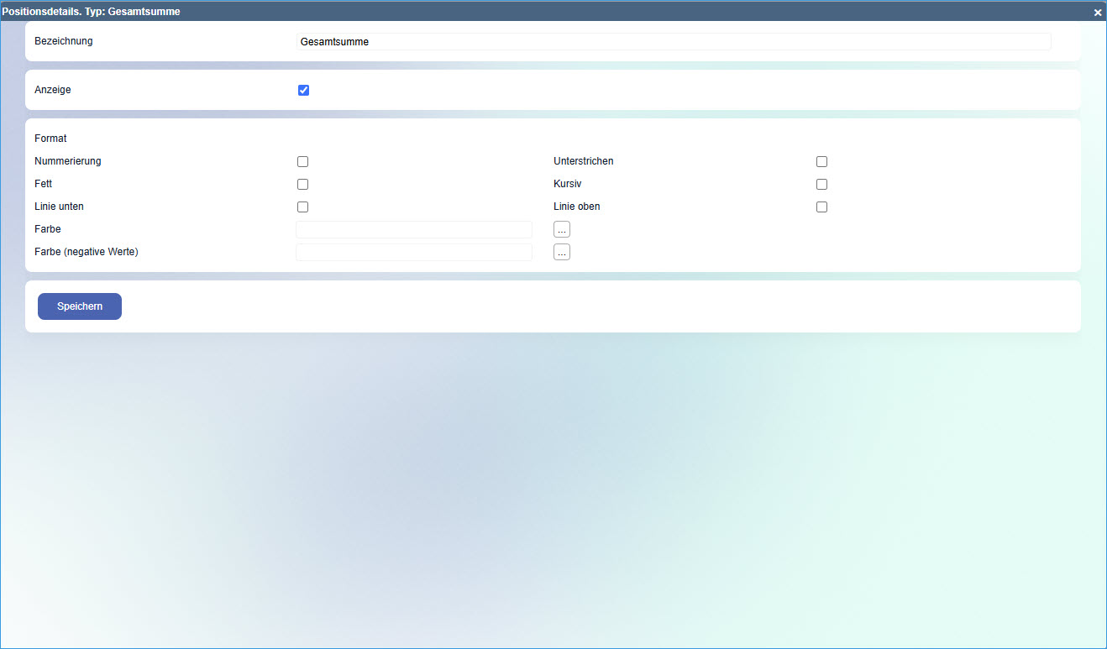Click the dialog title "Positionsdetails. Typ: Gesamtsumme"
1107x649 pixels.
91,12
